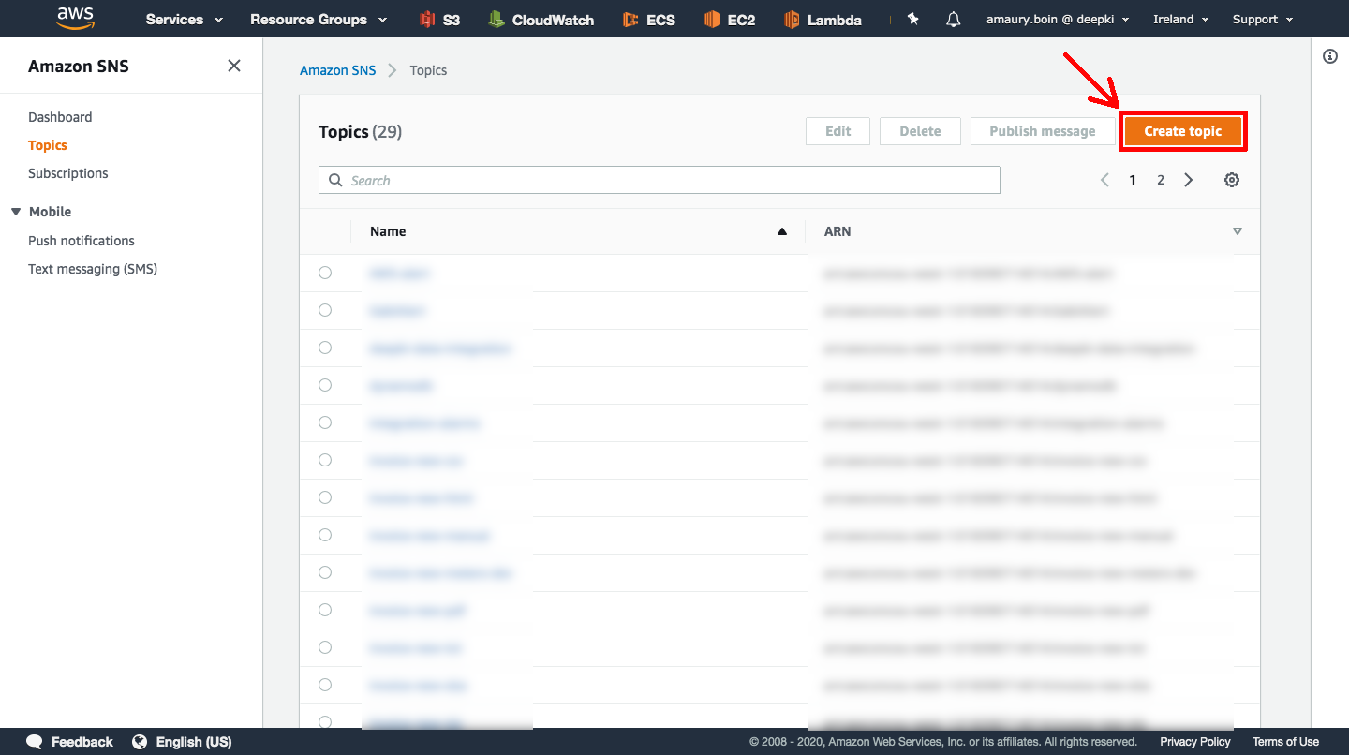
Task: Click the Amazon SNS breadcrumb link
Action: pos(337,70)
